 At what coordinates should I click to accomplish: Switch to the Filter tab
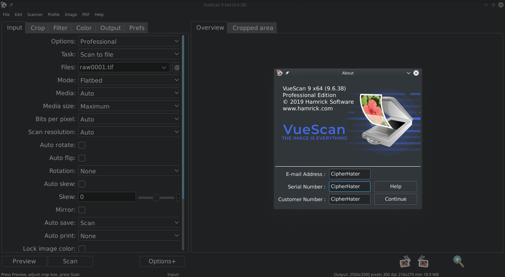[60, 28]
